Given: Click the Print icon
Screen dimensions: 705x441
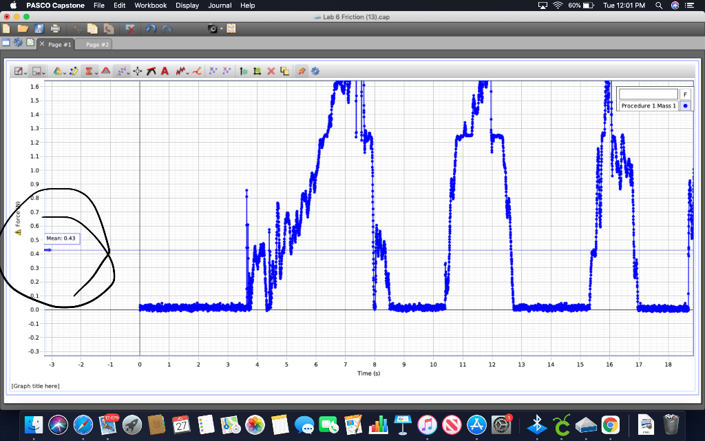Looking at the screenshot, I should tap(55, 29).
